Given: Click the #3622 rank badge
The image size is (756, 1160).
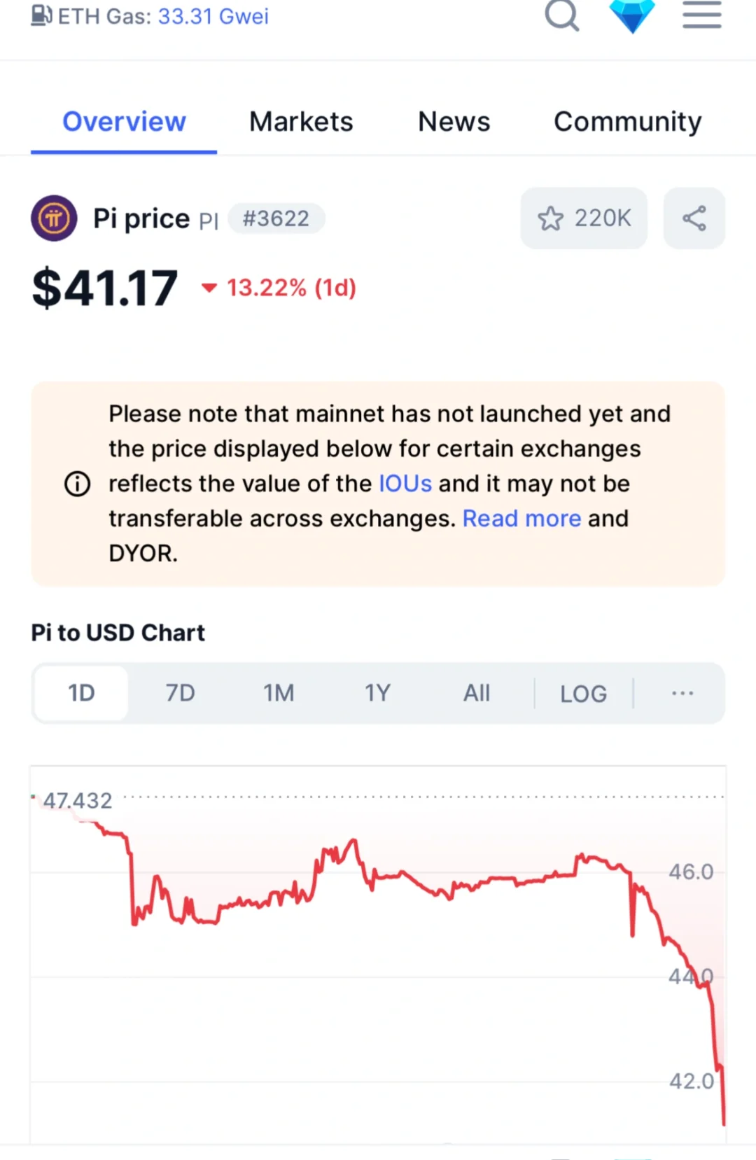Looking at the screenshot, I should pos(276,218).
